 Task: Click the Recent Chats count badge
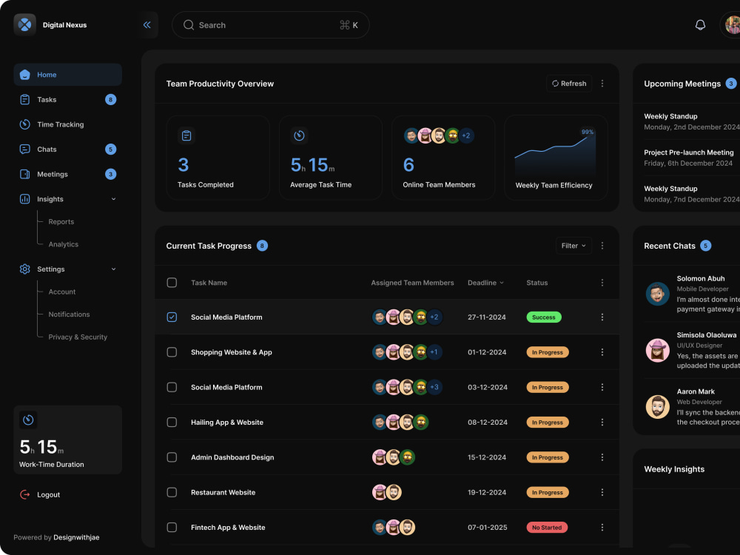pos(705,246)
